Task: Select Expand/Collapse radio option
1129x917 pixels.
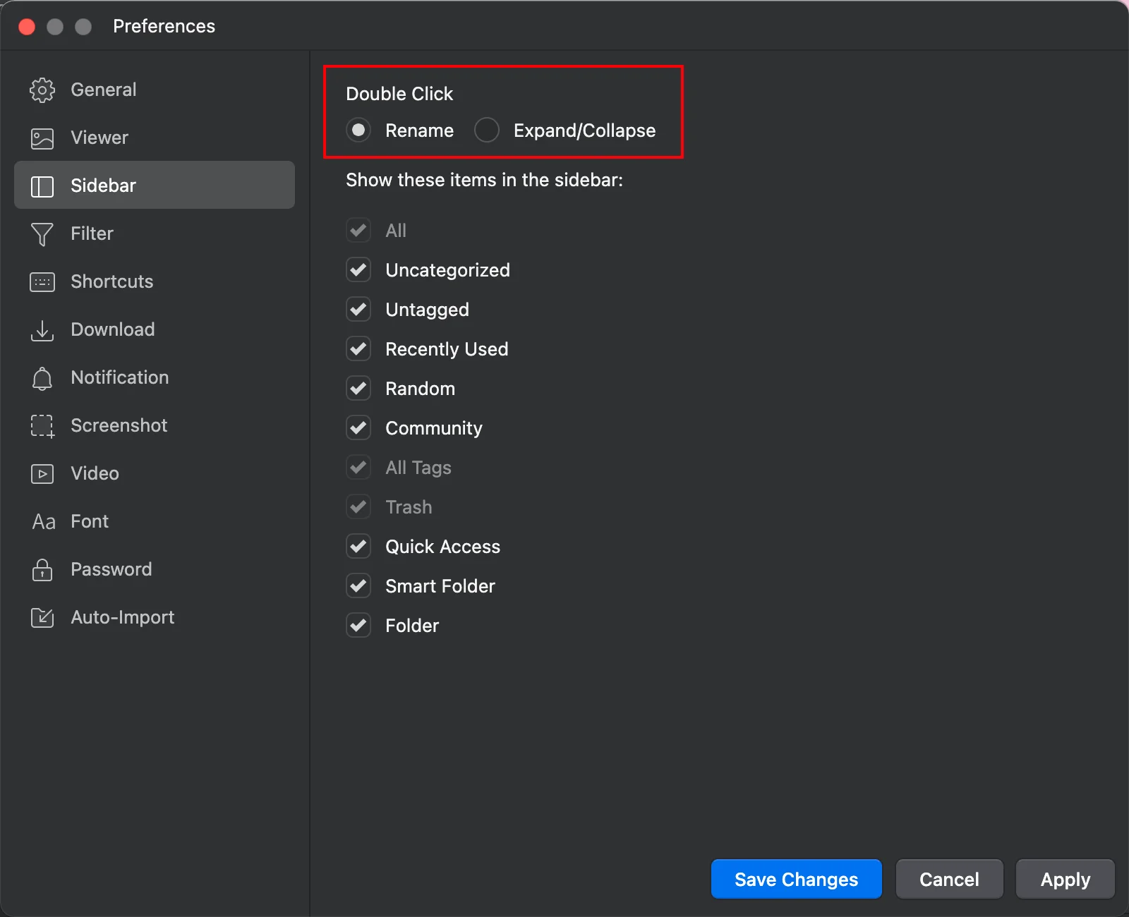Action: [x=487, y=130]
